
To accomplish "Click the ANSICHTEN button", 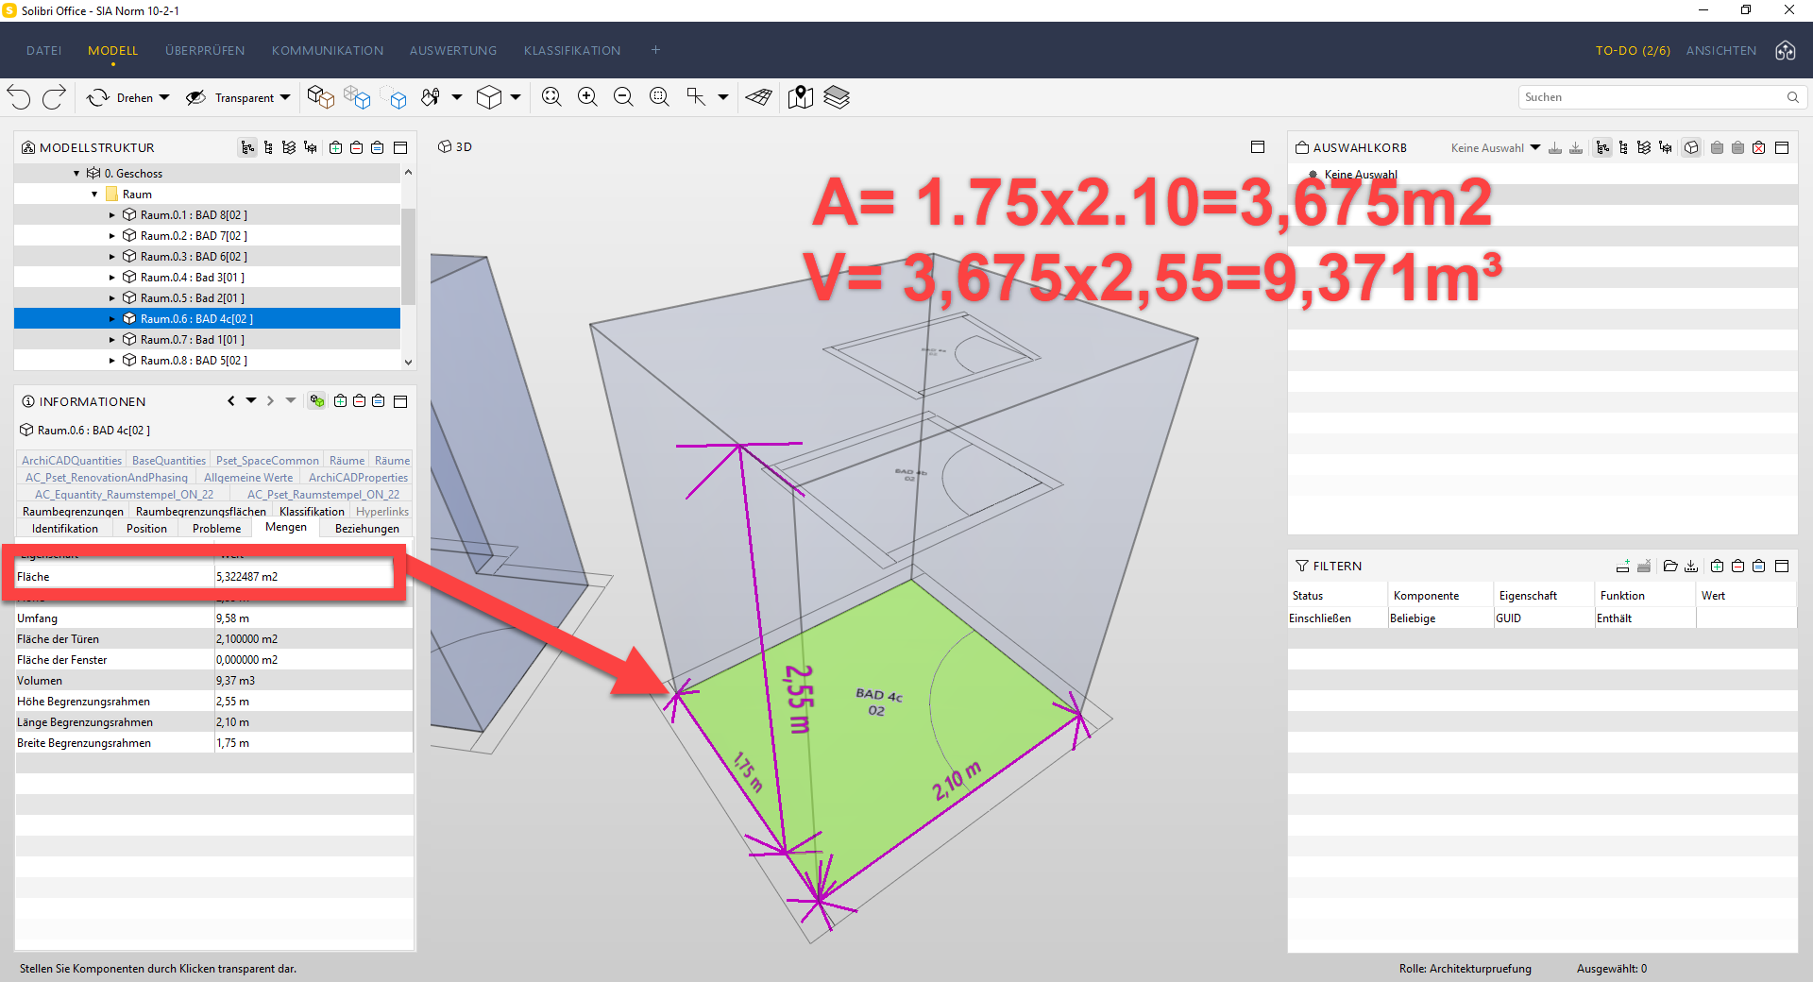I will [x=1721, y=51].
